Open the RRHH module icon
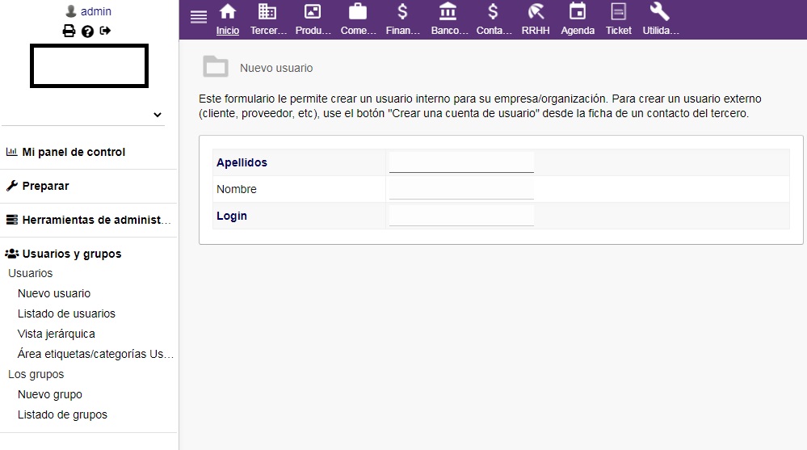807x450 pixels. point(536,11)
